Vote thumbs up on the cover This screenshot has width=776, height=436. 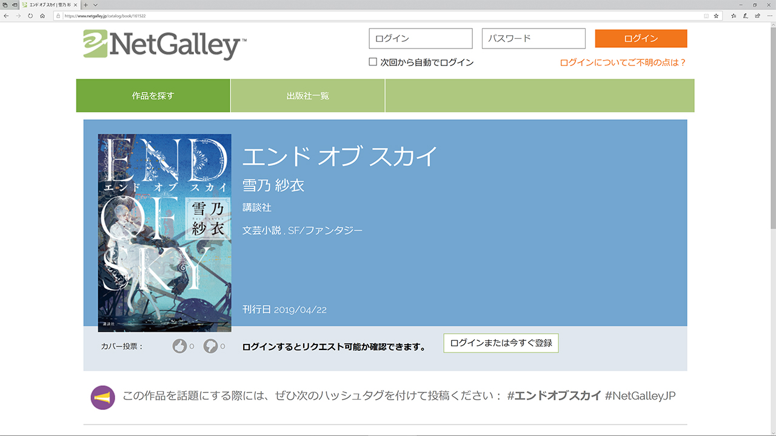coord(179,346)
